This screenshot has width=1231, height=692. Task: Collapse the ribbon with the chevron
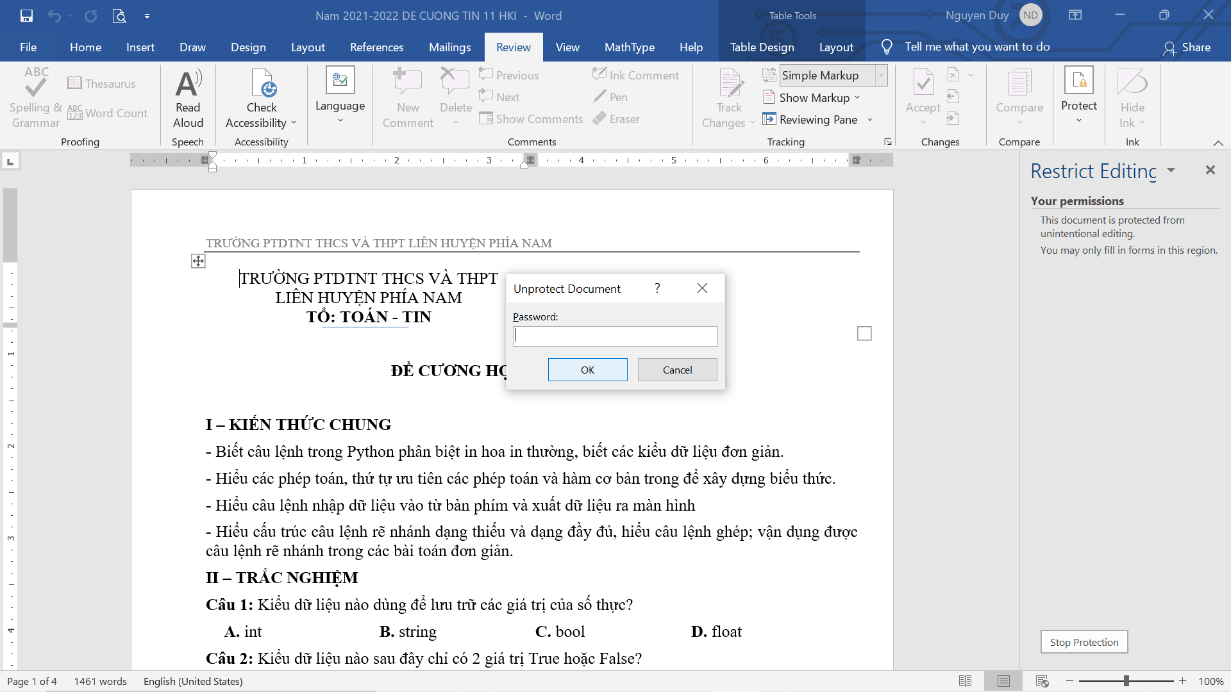(1218, 142)
